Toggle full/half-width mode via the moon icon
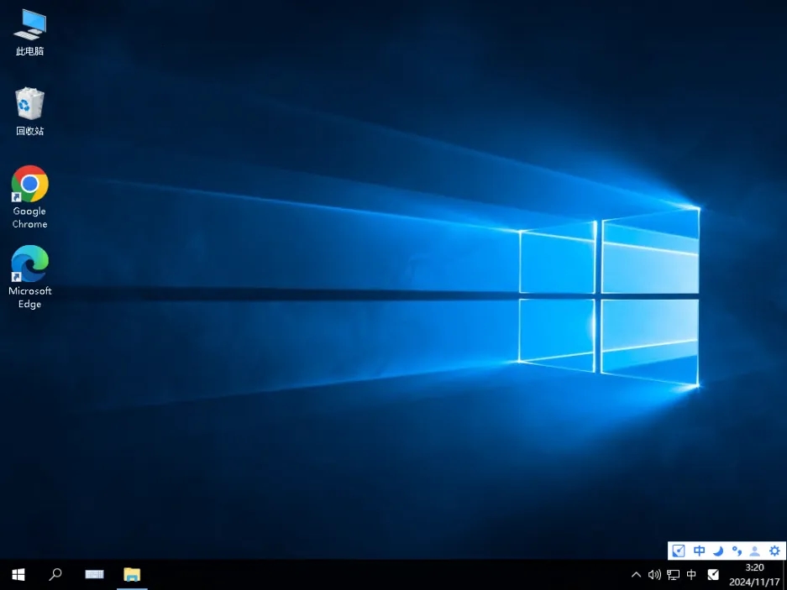 (718, 551)
